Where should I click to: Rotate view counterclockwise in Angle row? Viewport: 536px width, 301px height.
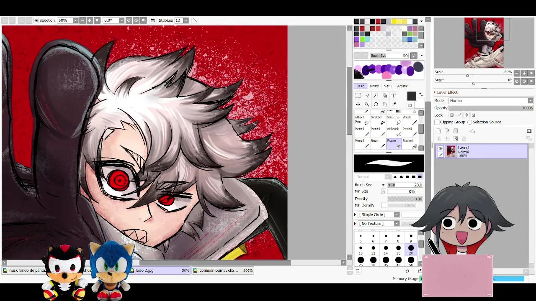(x=517, y=81)
